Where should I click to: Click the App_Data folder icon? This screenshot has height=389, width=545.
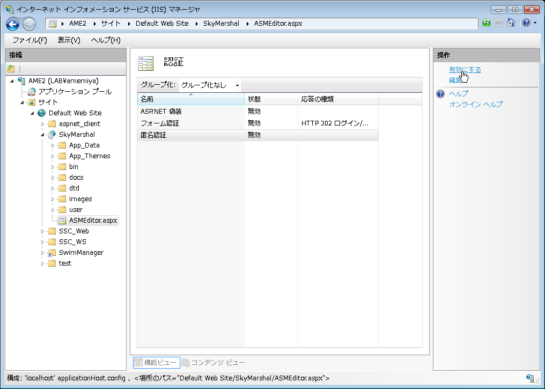pyautogui.click(x=62, y=145)
